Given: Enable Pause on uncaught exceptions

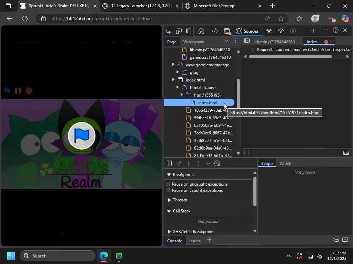Looking at the screenshot, I should click(x=168, y=184).
